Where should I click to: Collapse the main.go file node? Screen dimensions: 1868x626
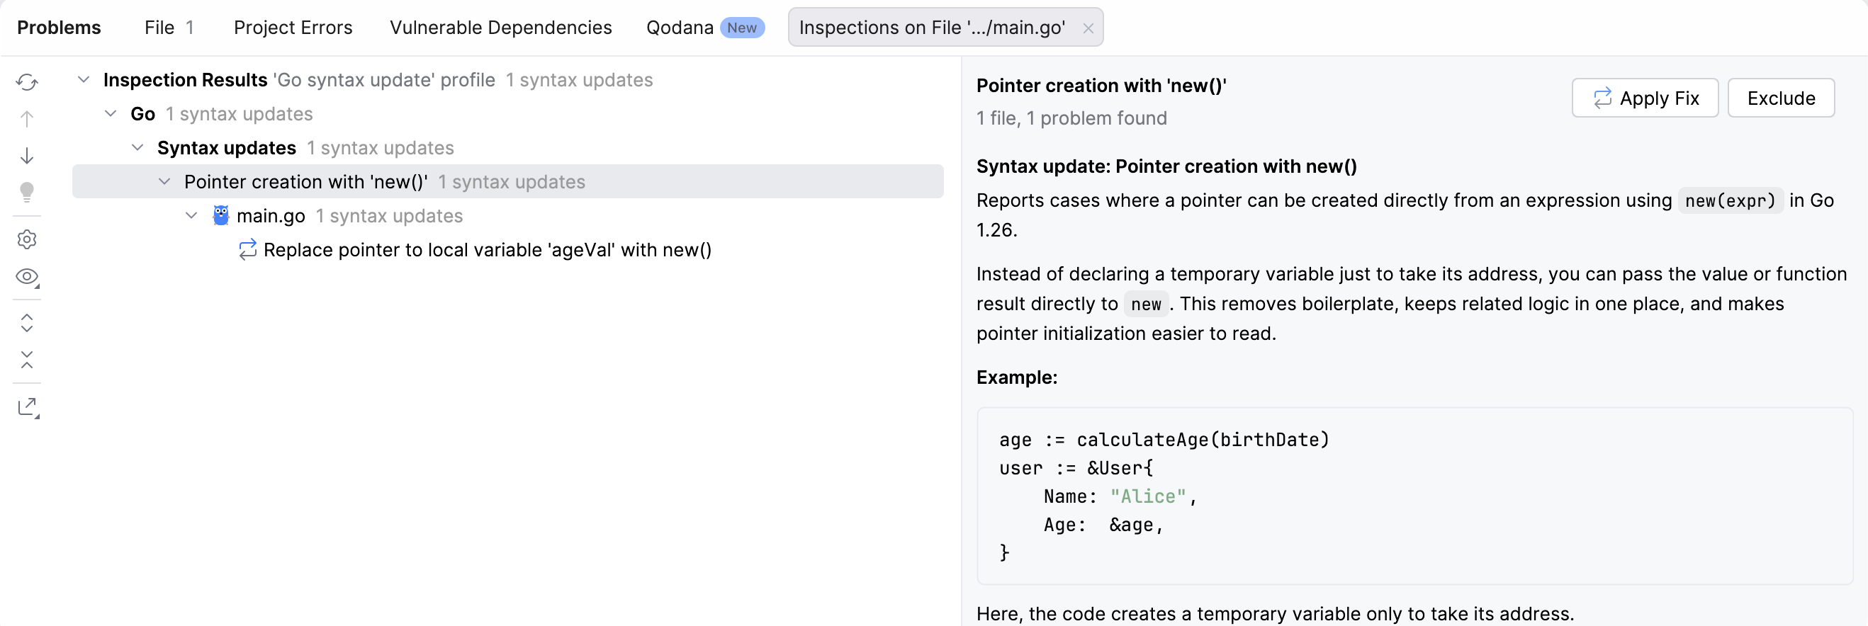tap(191, 216)
